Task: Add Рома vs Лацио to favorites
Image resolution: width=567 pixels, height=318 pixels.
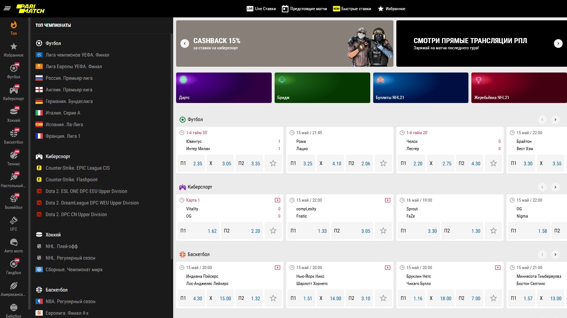Action: [x=383, y=164]
